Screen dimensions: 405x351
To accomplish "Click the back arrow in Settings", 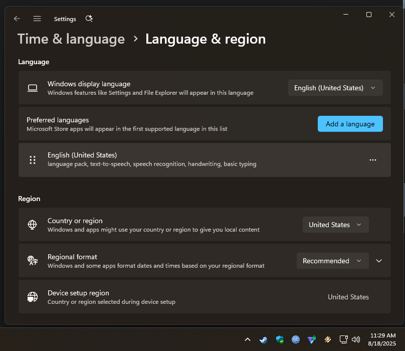I will pyautogui.click(x=17, y=19).
